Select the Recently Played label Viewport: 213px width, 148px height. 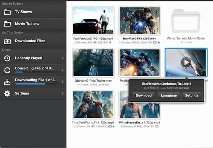tap(29, 58)
